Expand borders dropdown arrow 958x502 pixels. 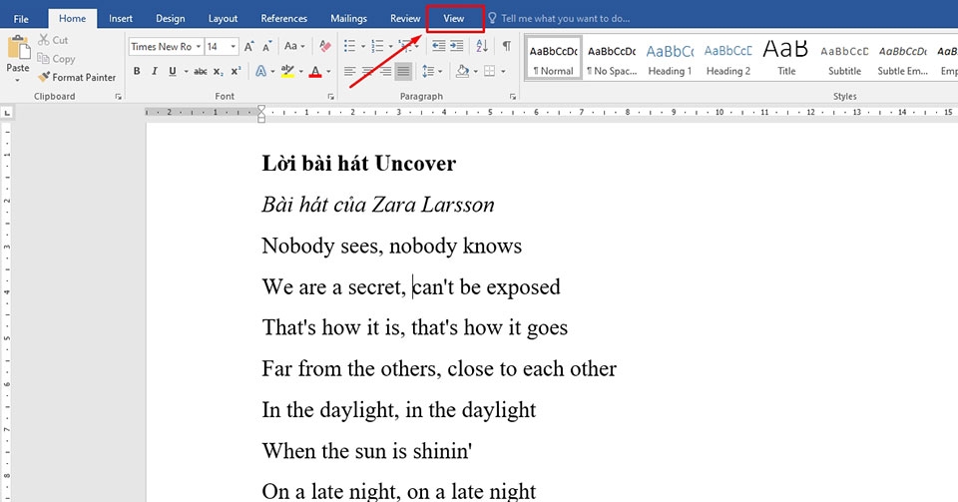pos(503,72)
